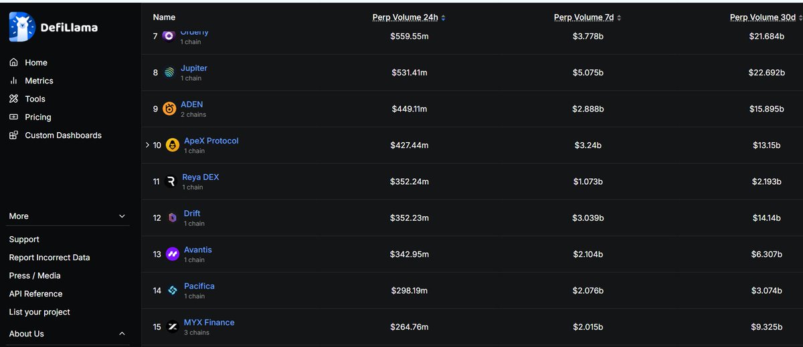The height and width of the screenshot is (347, 803).
Task: Click the $559.55m Orderly 24h volume
Action: coord(410,36)
